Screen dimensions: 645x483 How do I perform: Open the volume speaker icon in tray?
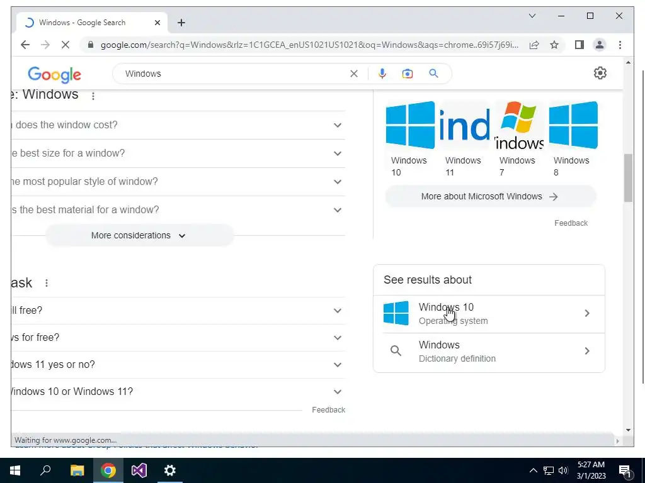point(563,470)
